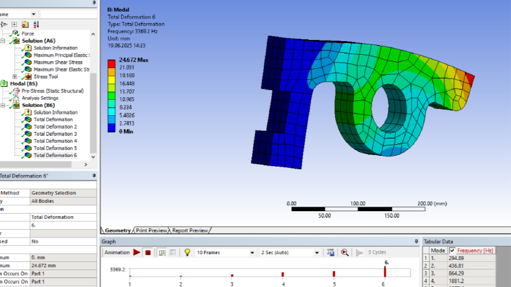Select Modal (B5) in the tree
The image size is (511, 287).
(23, 84)
